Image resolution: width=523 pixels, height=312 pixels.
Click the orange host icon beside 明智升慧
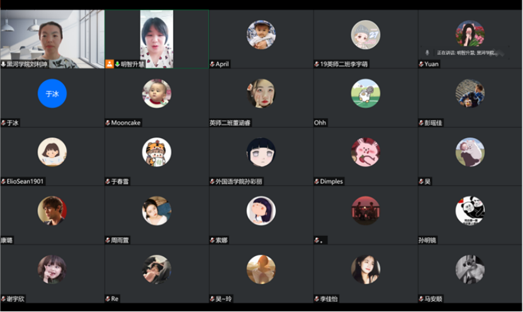click(110, 64)
